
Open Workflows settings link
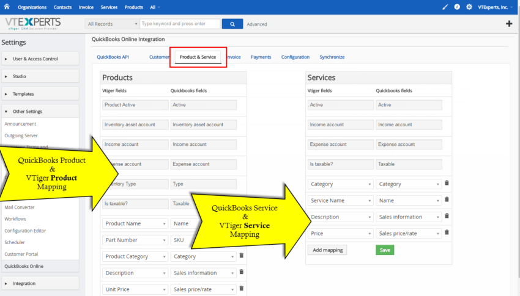pyautogui.click(x=15, y=219)
